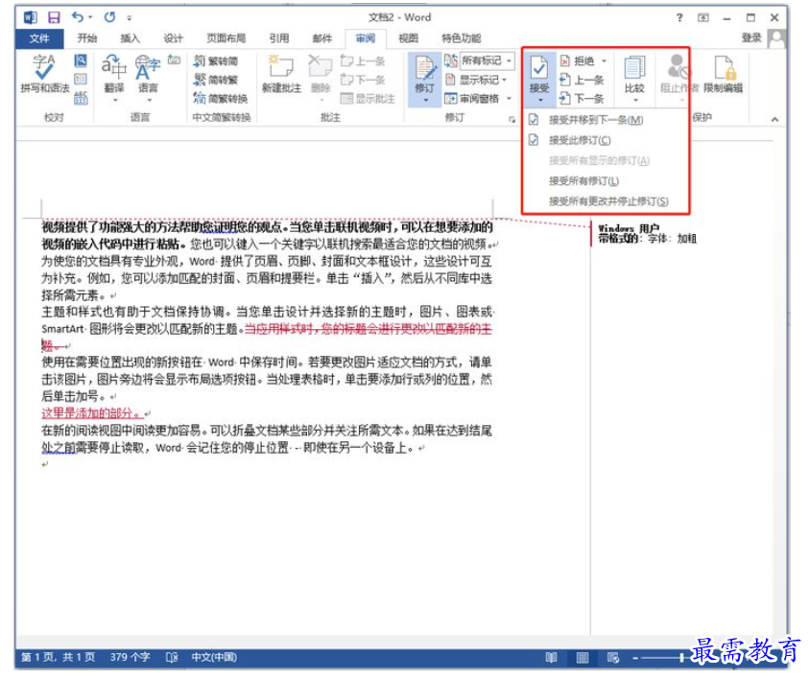Open the 文件 file tab
The image size is (809, 680).
pyautogui.click(x=39, y=38)
